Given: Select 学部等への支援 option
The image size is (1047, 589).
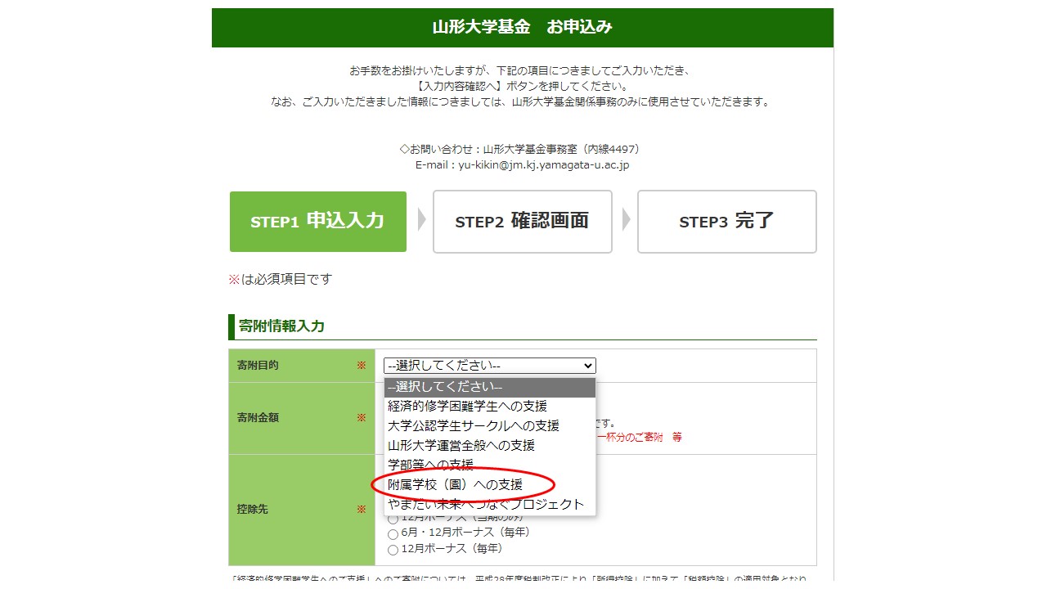Looking at the screenshot, I should (x=490, y=465).
